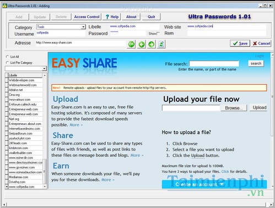Select Mediamax.com in the list
Image resolution: width=275 pixels, height=208 pixels.
[25, 177]
